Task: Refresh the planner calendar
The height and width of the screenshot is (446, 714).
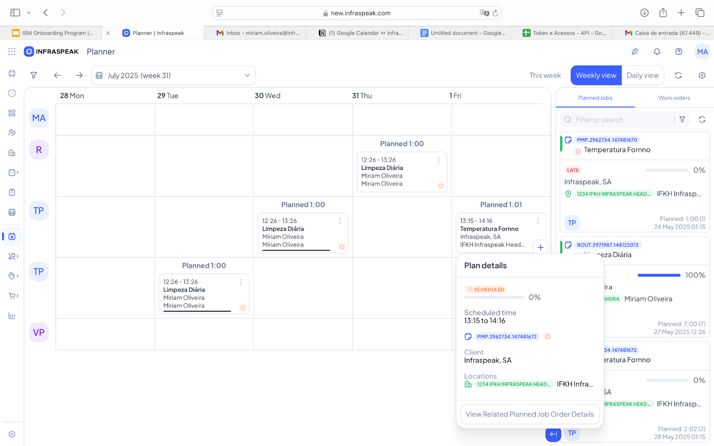Action: tap(678, 75)
